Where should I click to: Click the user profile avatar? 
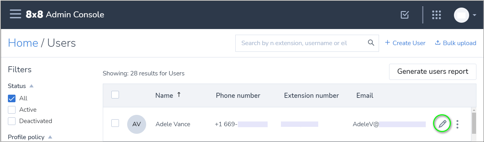[x=462, y=15]
